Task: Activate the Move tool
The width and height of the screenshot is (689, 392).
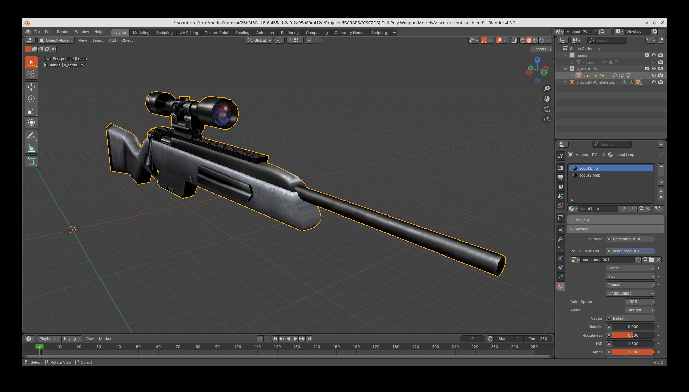Action: click(31, 87)
